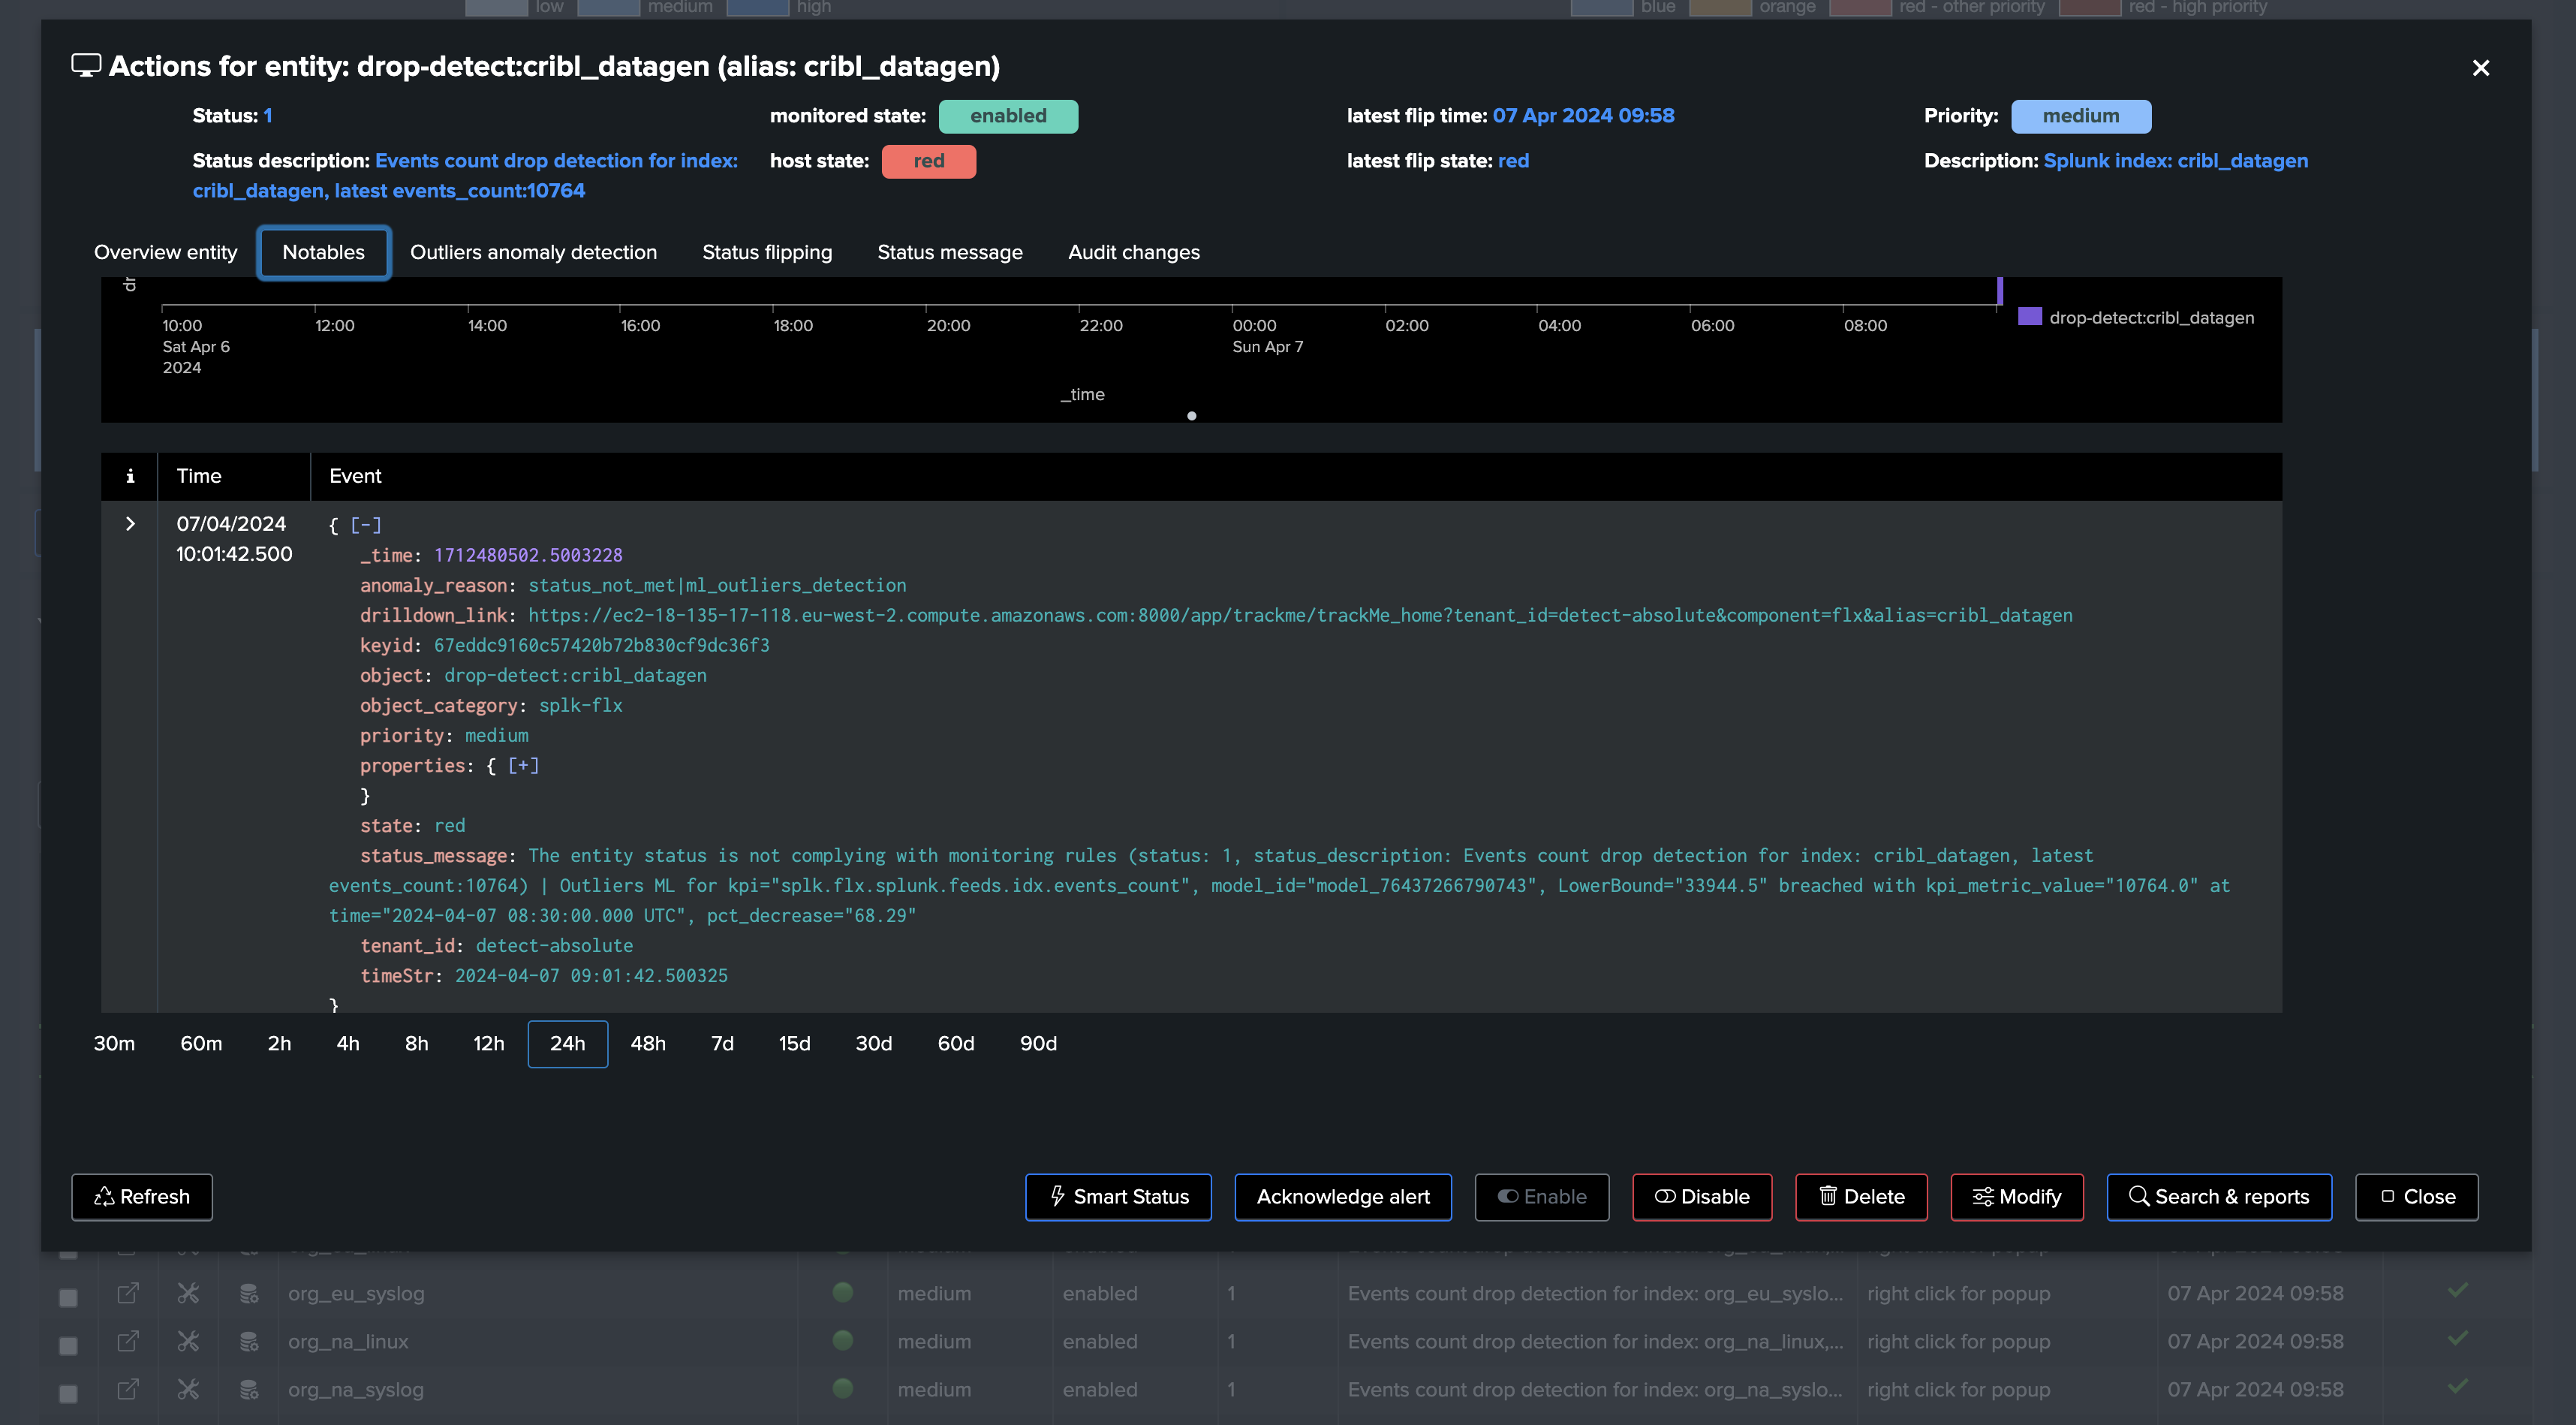Open Search & reports

click(x=2219, y=1196)
